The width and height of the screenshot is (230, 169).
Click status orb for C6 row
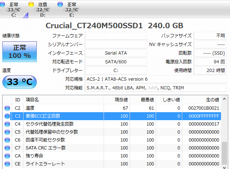coord(7,140)
